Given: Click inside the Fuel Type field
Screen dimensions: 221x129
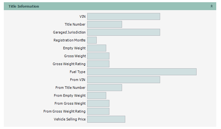Looking at the screenshot, I should point(142,72).
